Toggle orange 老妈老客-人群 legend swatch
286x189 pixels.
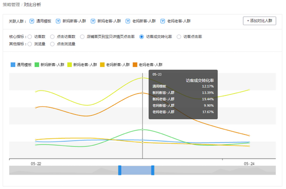tap(135, 65)
